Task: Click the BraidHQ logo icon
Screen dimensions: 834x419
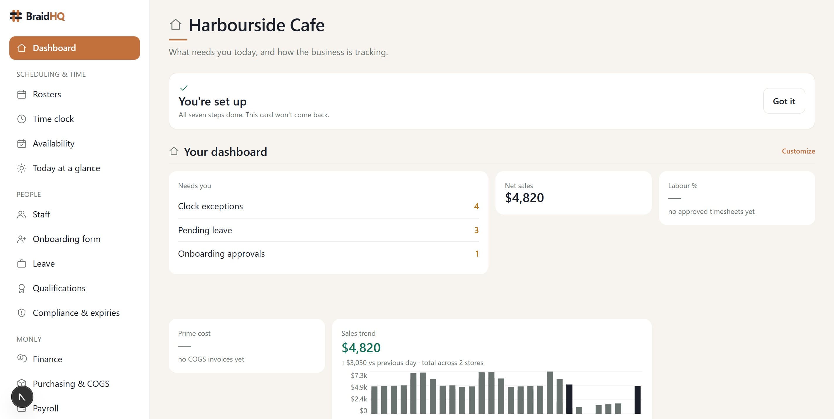Action: pos(16,16)
